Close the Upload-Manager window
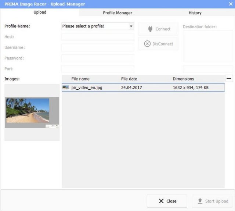This screenshot has height=211, width=235. 230,4
